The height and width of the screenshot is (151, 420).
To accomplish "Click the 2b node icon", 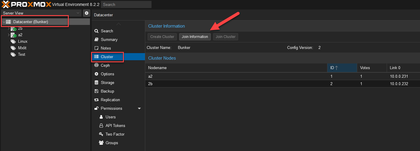I will 13,28.
